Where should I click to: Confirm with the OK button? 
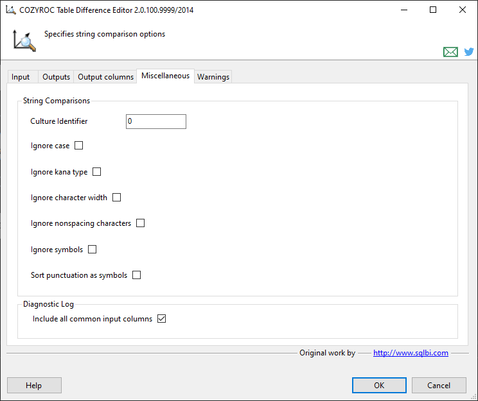pos(379,386)
